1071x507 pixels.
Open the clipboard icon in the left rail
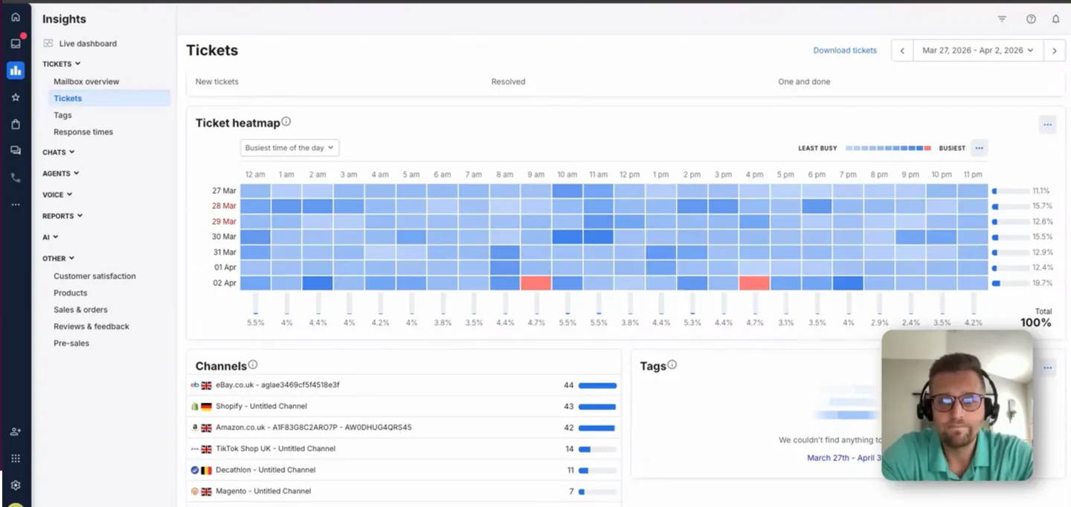pyautogui.click(x=16, y=124)
